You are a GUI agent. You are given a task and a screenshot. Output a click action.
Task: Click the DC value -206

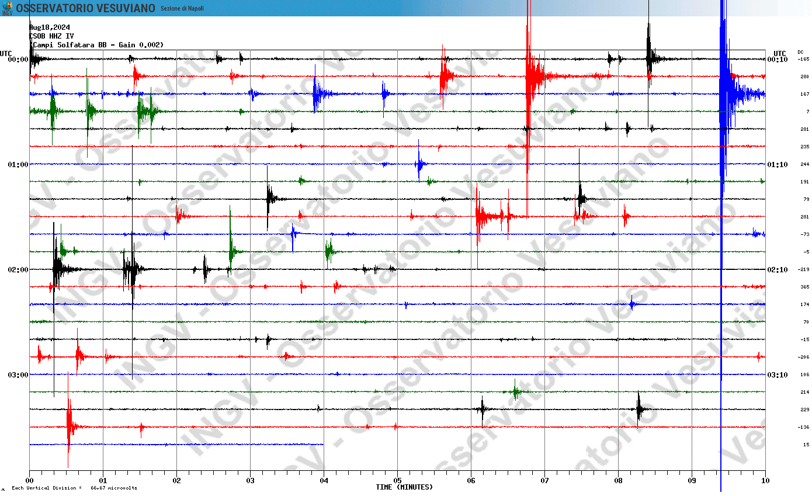point(804,357)
